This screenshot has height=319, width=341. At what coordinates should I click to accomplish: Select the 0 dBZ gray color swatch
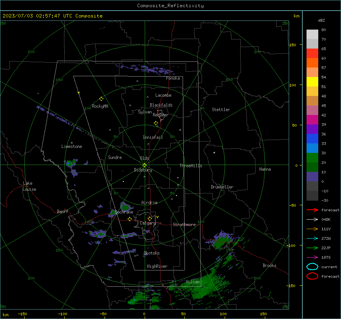point(312,186)
